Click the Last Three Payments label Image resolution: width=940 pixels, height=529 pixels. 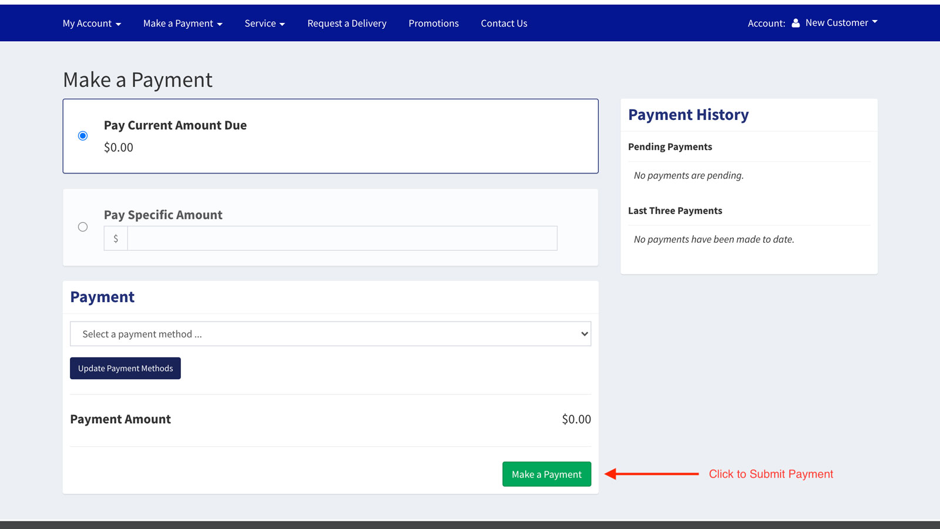click(675, 211)
